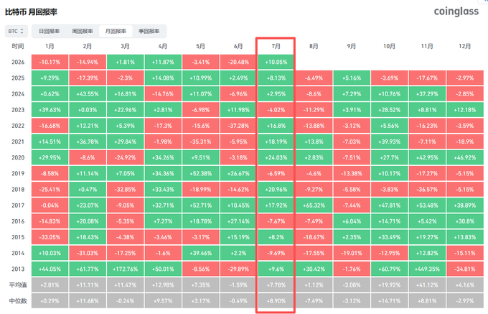Click the -17.39% cell for February 2025
Screen dimensions: 488x314
88,78
